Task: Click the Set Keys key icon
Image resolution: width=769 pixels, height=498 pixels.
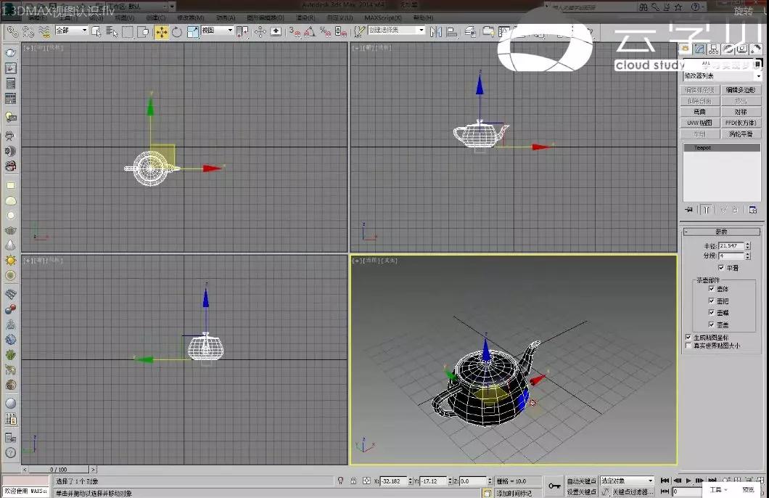Action: 554,486
